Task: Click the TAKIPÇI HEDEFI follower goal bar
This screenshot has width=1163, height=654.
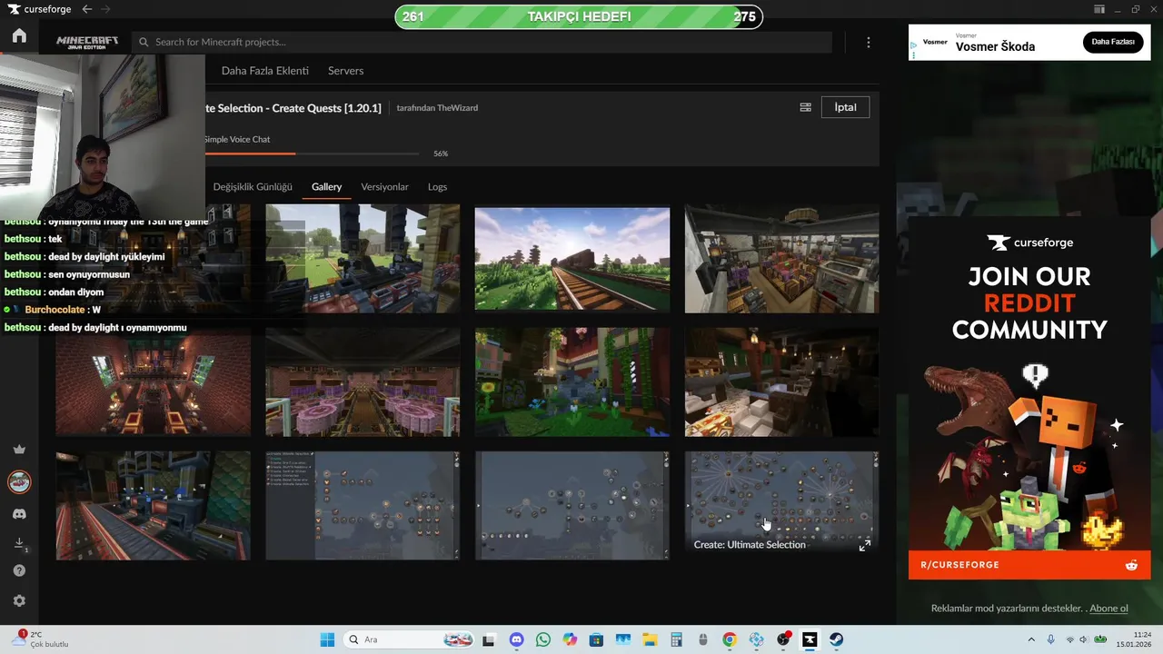Action: pos(579,16)
